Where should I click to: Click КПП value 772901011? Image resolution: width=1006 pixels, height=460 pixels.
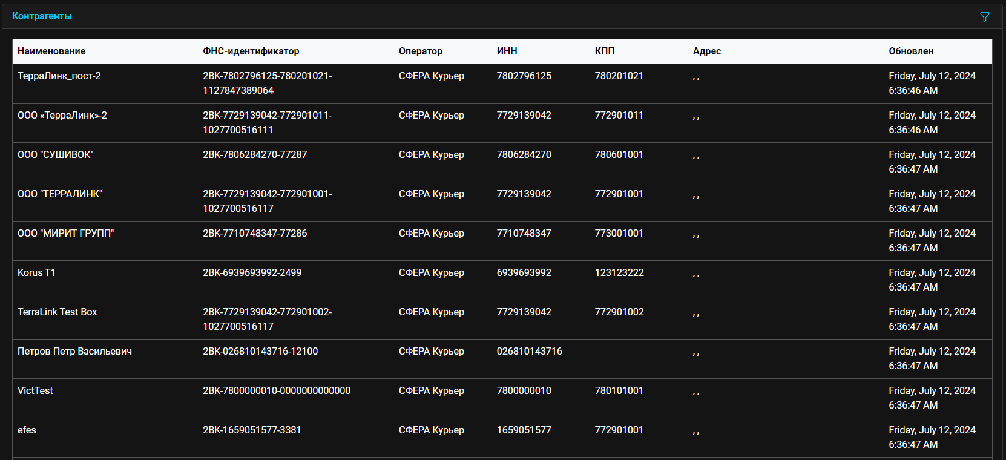[x=619, y=116]
